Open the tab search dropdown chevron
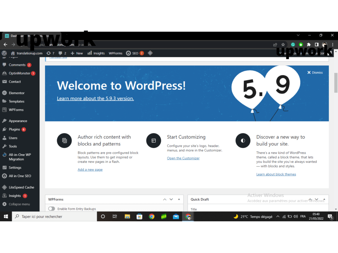 click(298, 35)
